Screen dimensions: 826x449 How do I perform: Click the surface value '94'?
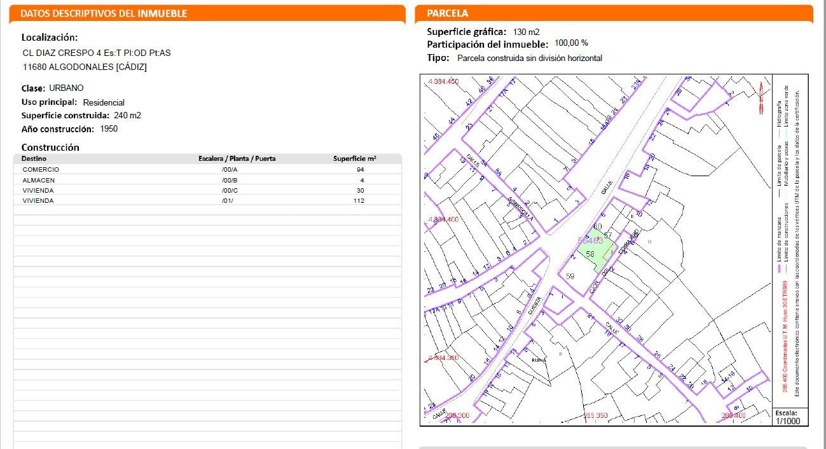point(361,170)
